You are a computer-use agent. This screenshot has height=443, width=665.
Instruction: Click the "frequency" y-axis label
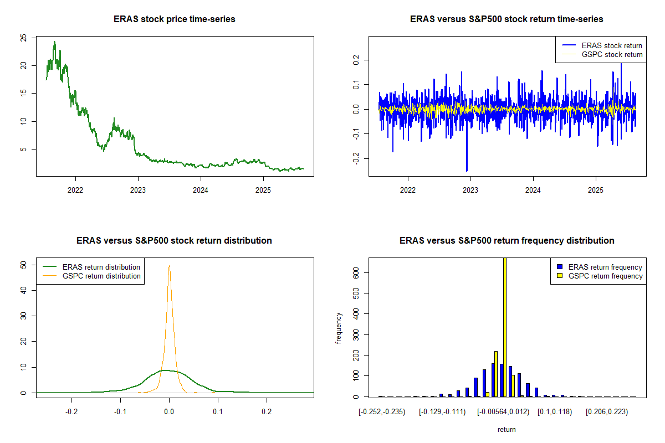pyautogui.click(x=339, y=328)
